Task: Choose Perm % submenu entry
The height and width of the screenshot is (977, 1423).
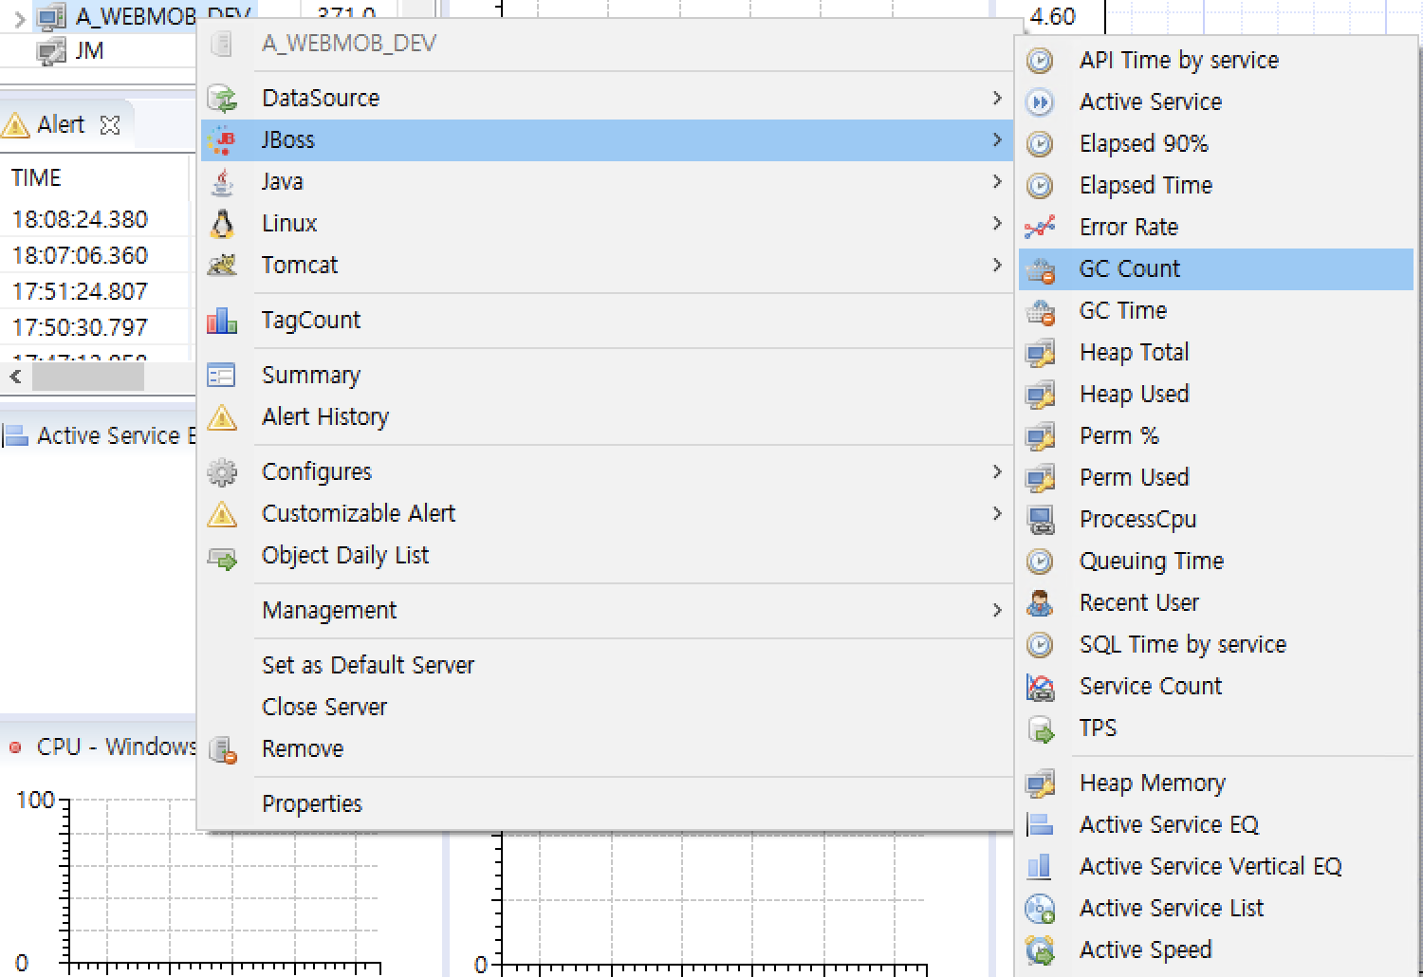Action: [1216, 435]
